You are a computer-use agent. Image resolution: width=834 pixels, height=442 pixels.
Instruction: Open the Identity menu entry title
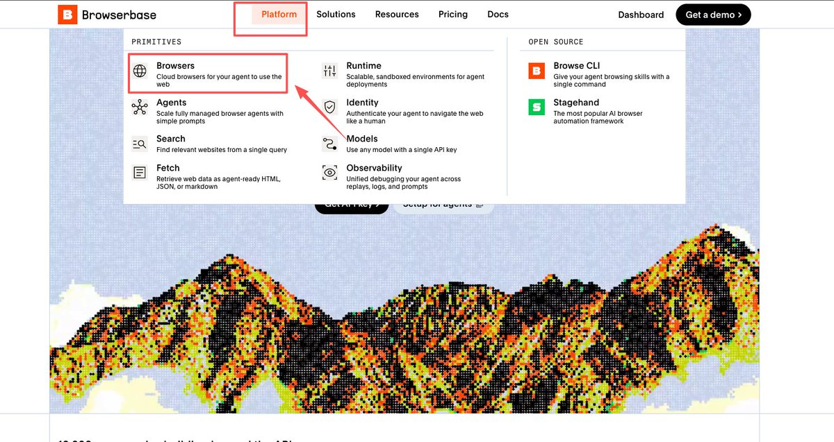pyautogui.click(x=362, y=103)
